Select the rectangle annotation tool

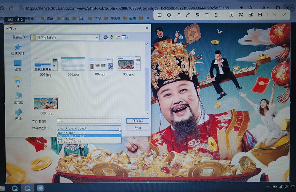[160, 15]
